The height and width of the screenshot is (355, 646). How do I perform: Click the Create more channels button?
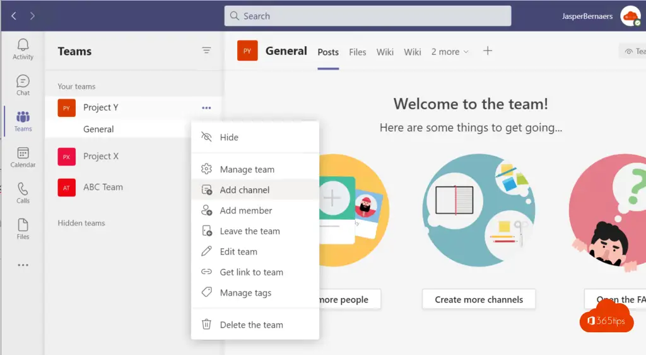[479, 299]
